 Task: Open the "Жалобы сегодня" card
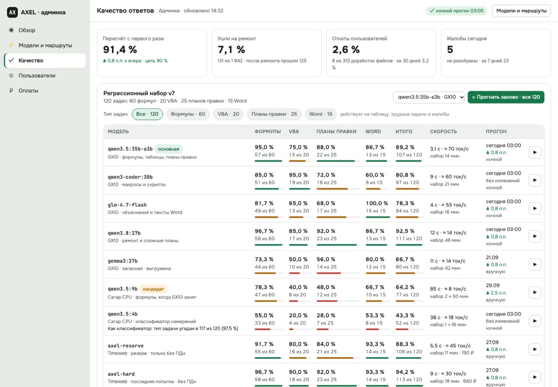click(496, 53)
